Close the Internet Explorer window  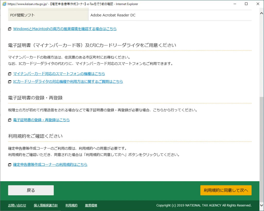tap(258, 4)
